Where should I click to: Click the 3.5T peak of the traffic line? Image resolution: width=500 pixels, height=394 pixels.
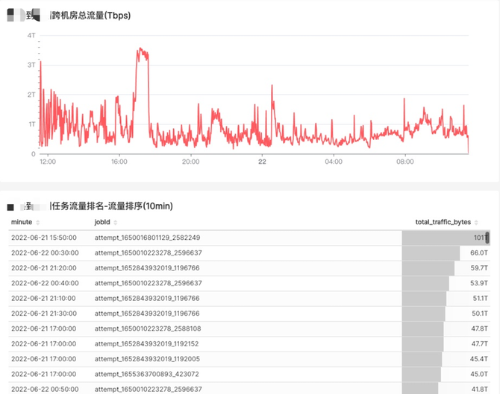click(x=140, y=49)
